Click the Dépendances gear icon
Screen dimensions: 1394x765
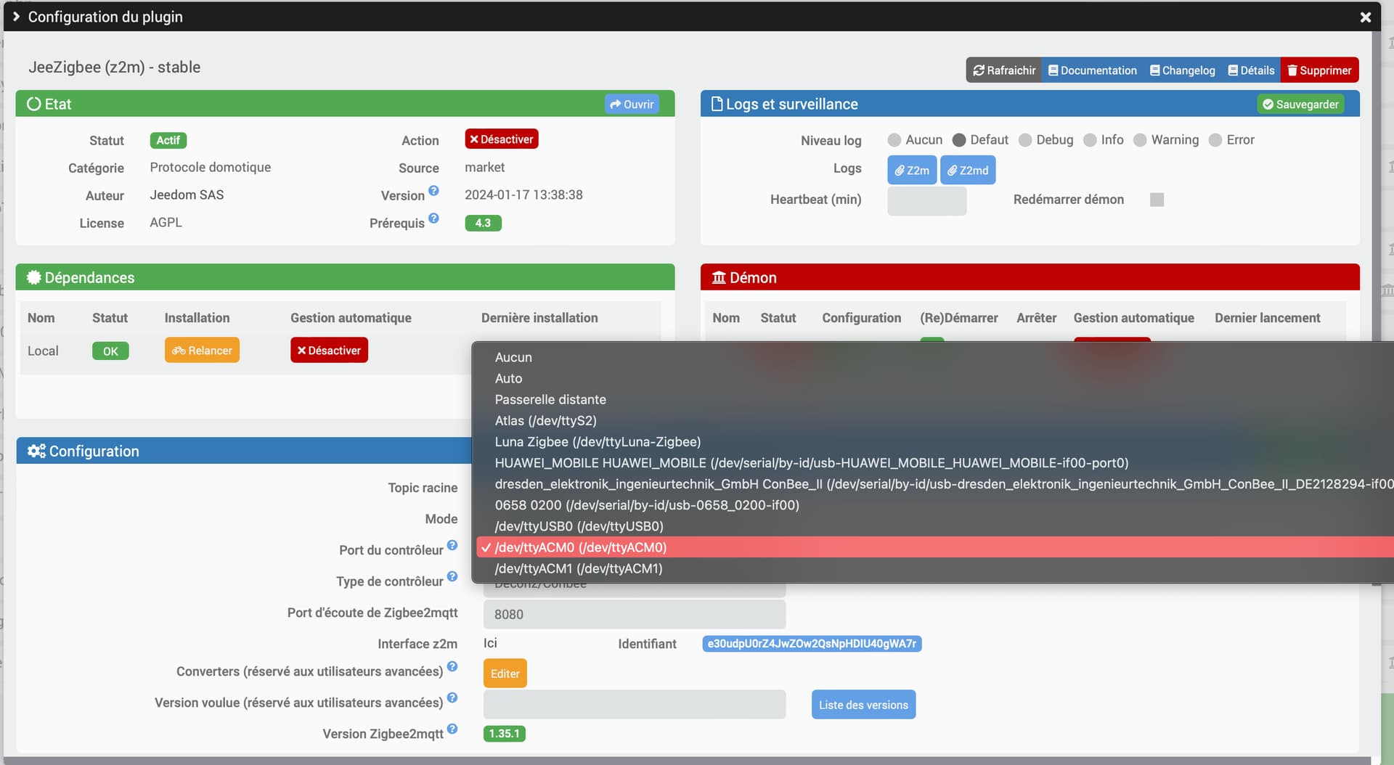(33, 277)
